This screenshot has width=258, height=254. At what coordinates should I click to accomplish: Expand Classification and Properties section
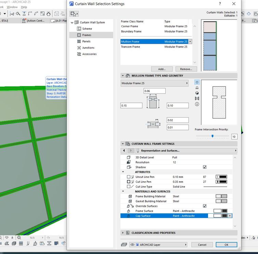tap(123, 233)
